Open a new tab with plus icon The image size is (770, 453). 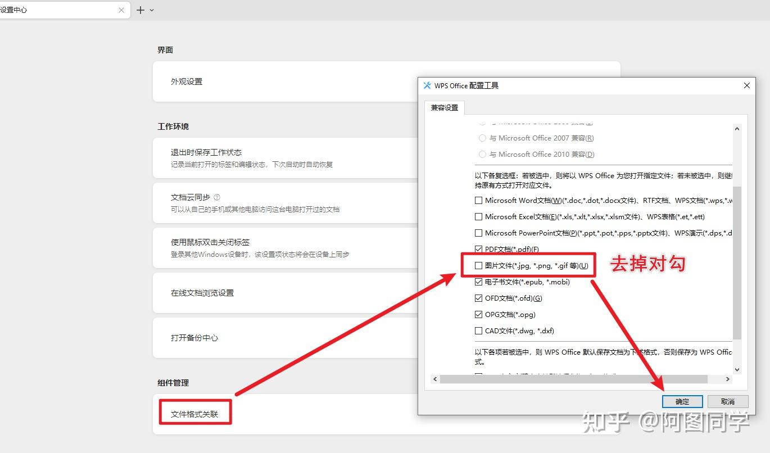[x=141, y=10]
